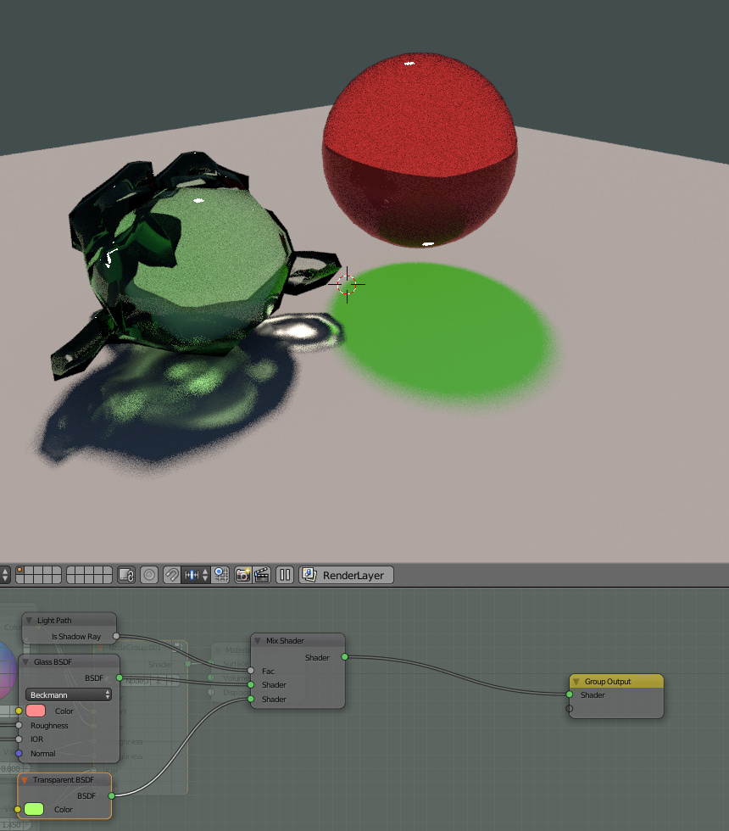The height and width of the screenshot is (831, 729).
Task: Collapse the Transparent BSDF node
Action: 25,780
